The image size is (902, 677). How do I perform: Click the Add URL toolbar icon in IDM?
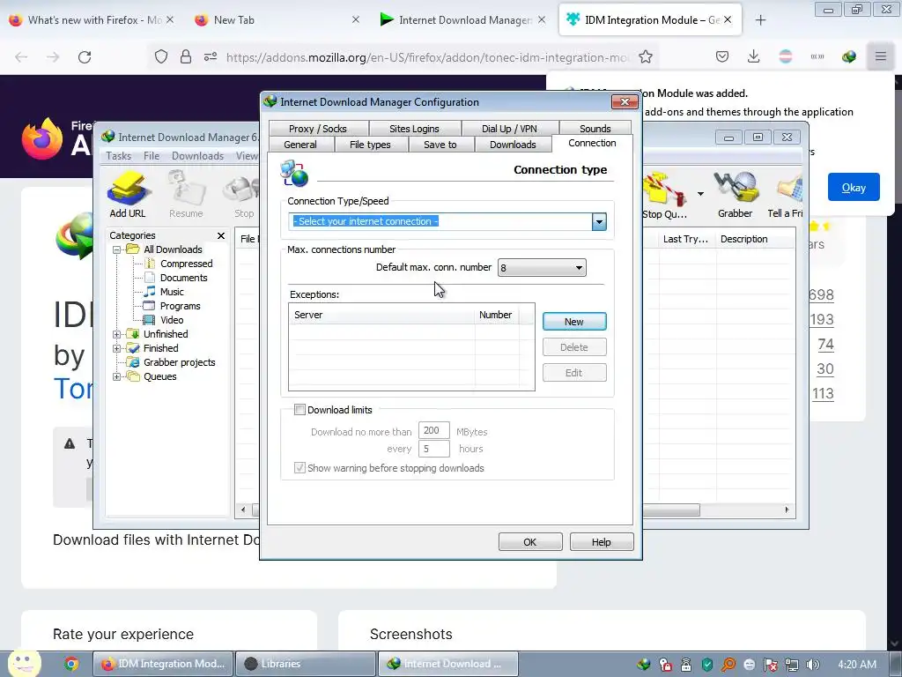coord(129,195)
